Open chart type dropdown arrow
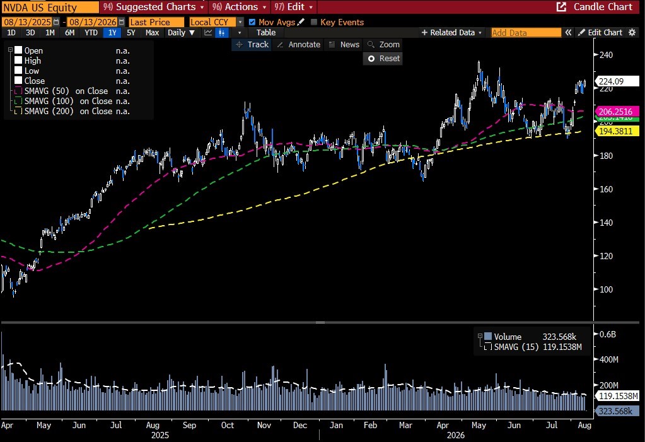The image size is (645, 442). click(x=240, y=33)
